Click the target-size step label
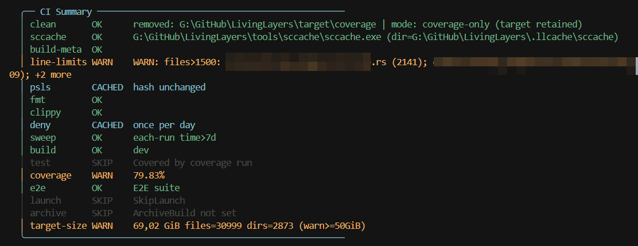638x246 pixels. 58,225
